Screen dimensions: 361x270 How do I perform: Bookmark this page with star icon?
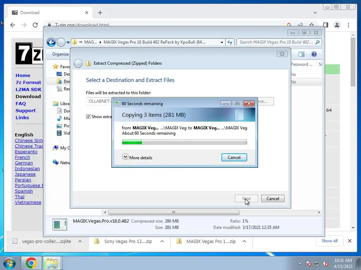pos(312,25)
